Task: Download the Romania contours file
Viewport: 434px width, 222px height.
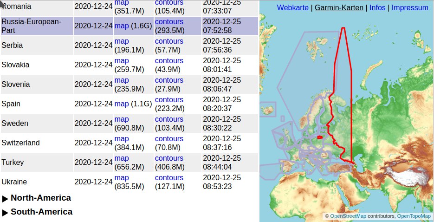Action: click(x=169, y=3)
